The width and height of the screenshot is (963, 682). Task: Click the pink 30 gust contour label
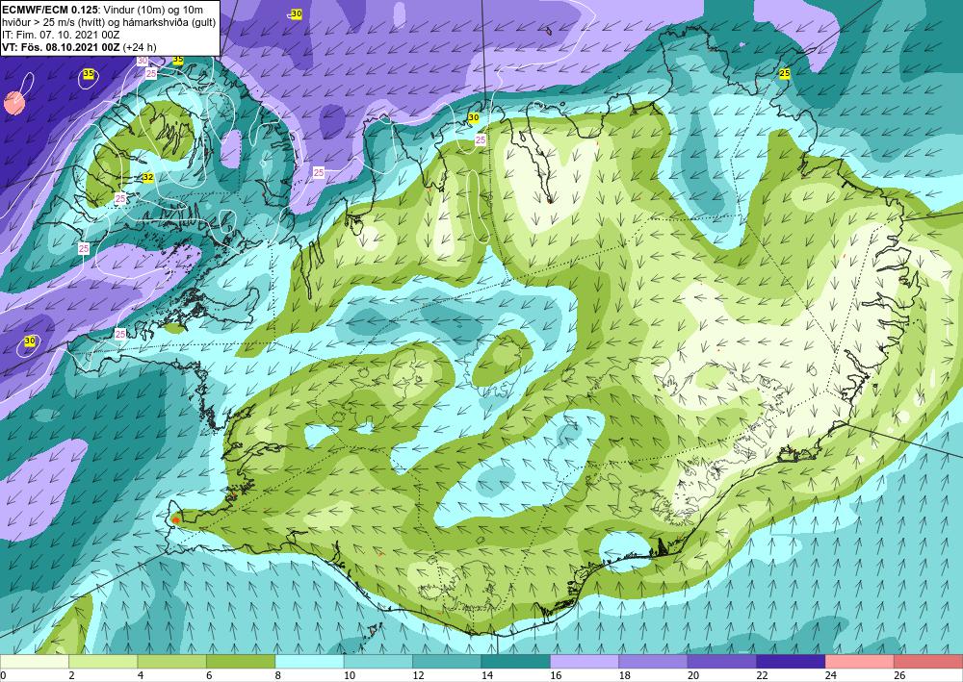[x=142, y=61]
